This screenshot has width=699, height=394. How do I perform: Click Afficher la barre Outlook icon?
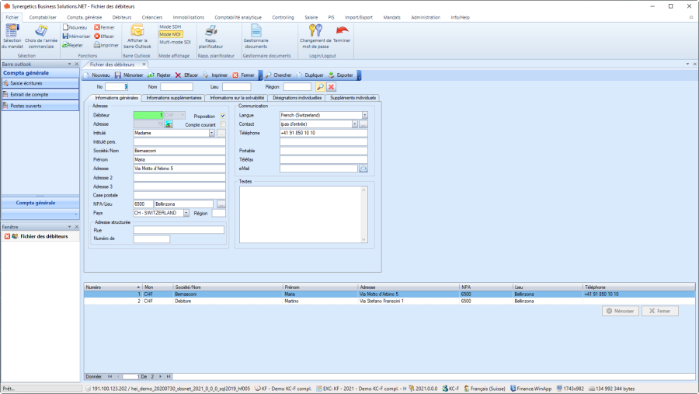tap(137, 32)
